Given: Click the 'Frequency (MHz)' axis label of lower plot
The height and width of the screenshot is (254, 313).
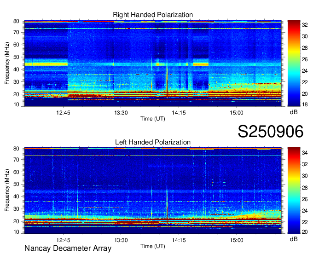Looking at the screenshot, I should (7, 190).
